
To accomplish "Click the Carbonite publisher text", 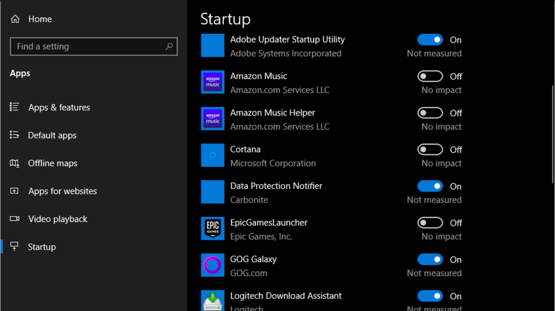I will [x=249, y=200].
